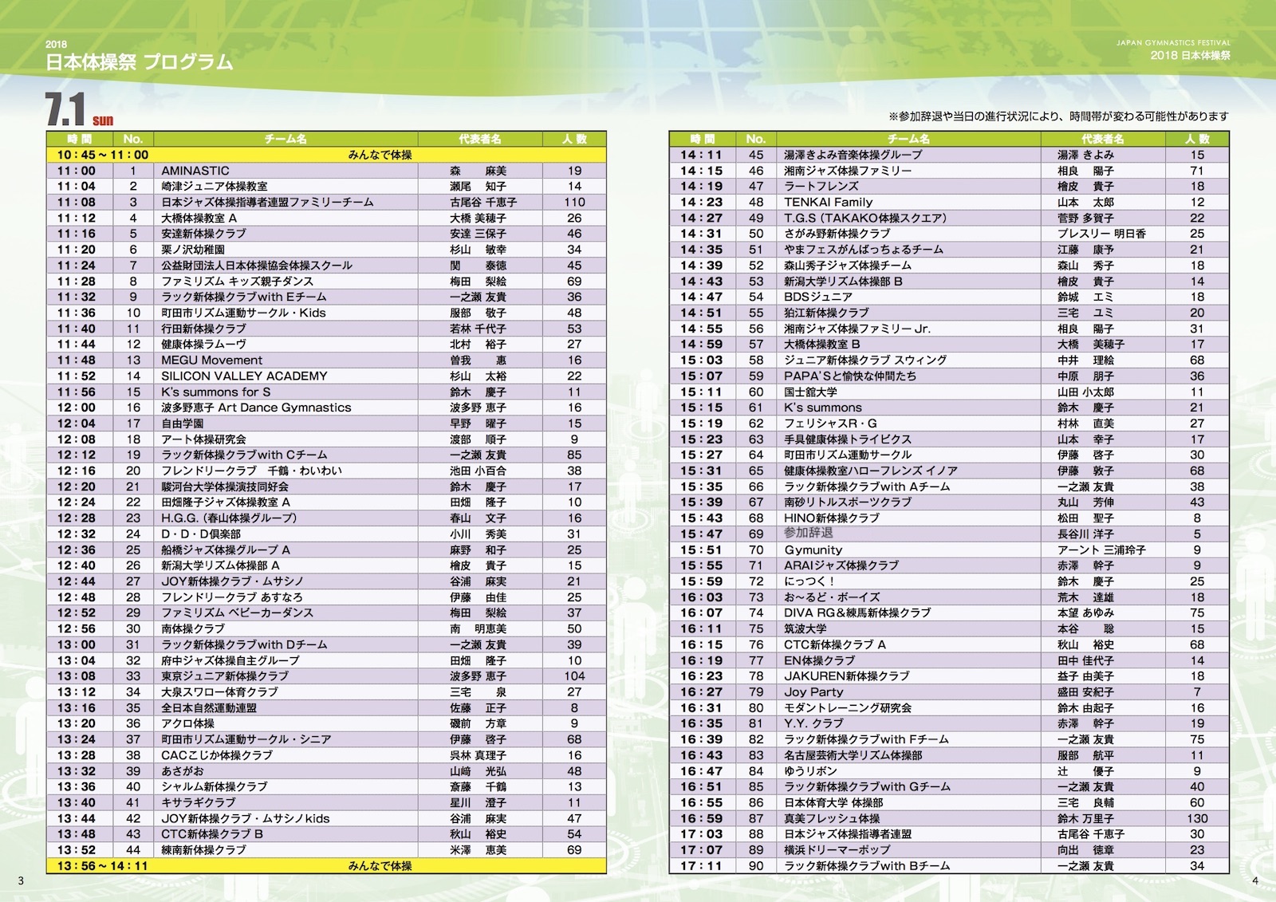Image resolution: width=1276 pixels, height=902 pixels.
Task: Select '練南新体操クラブ' at No. 44
Action: [203, 850]
